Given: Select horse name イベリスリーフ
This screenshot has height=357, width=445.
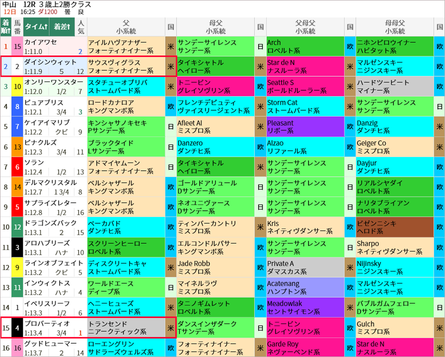Looking at the screenshot, I should [47, 304].
